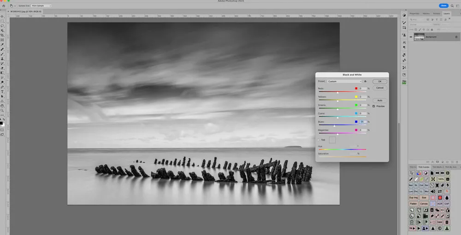Select the Crop tool
461x235 pixels.
pyautogui.click(x=2, y=35)
